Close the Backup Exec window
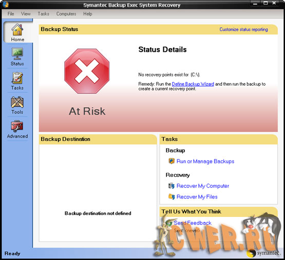 tap(274, 3)
